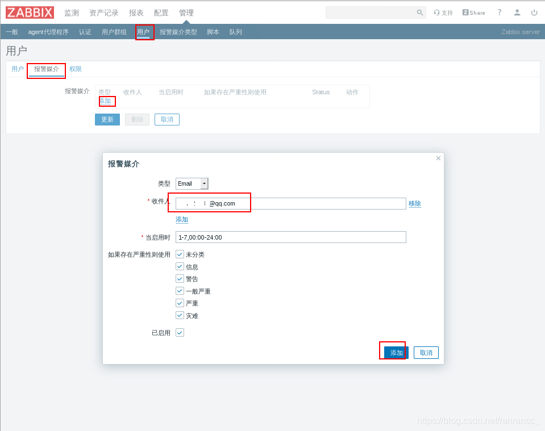Screen dimensions: 545x431
Task: Click 添加 link in media table
Action: tap(105, 101)
